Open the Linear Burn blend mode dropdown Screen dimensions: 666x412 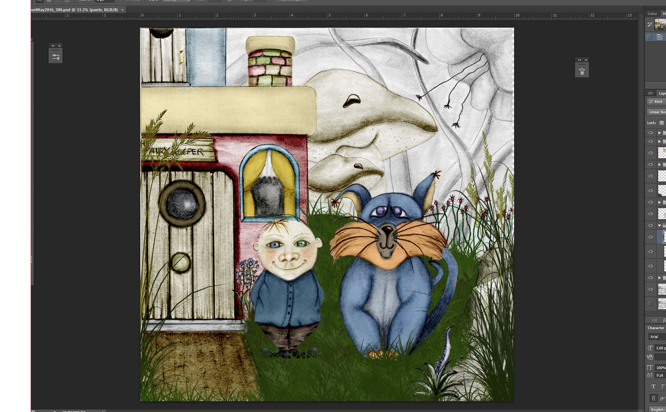pos(657,112)
